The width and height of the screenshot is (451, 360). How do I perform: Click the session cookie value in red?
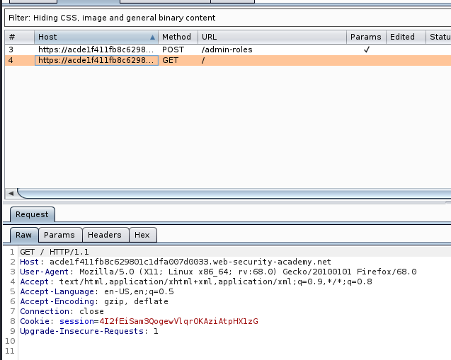[x=178, y=321]
